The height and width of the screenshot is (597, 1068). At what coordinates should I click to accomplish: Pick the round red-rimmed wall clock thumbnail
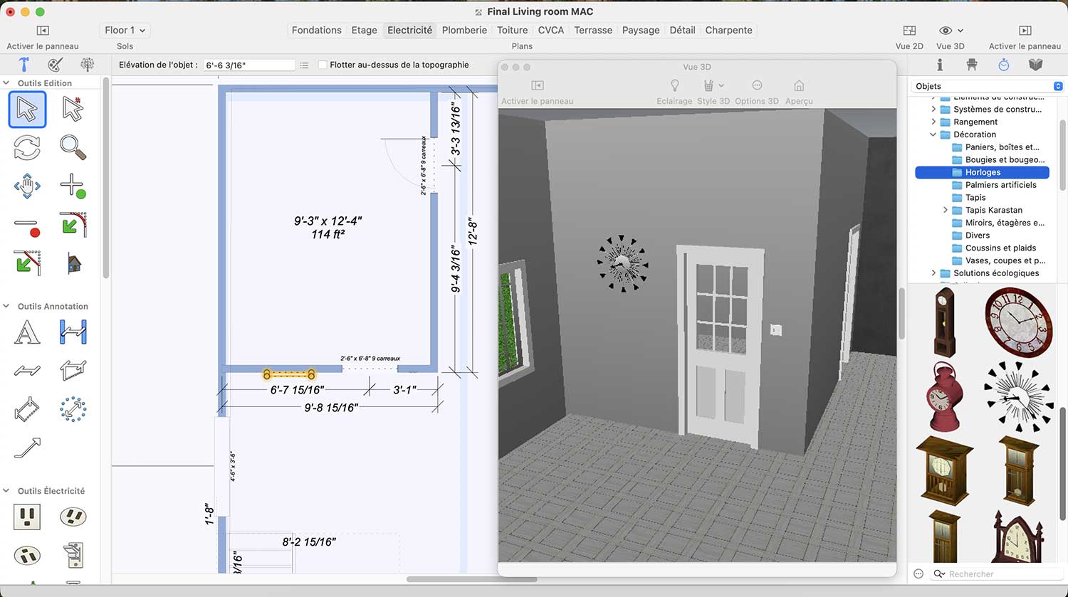pos(1018,322)
